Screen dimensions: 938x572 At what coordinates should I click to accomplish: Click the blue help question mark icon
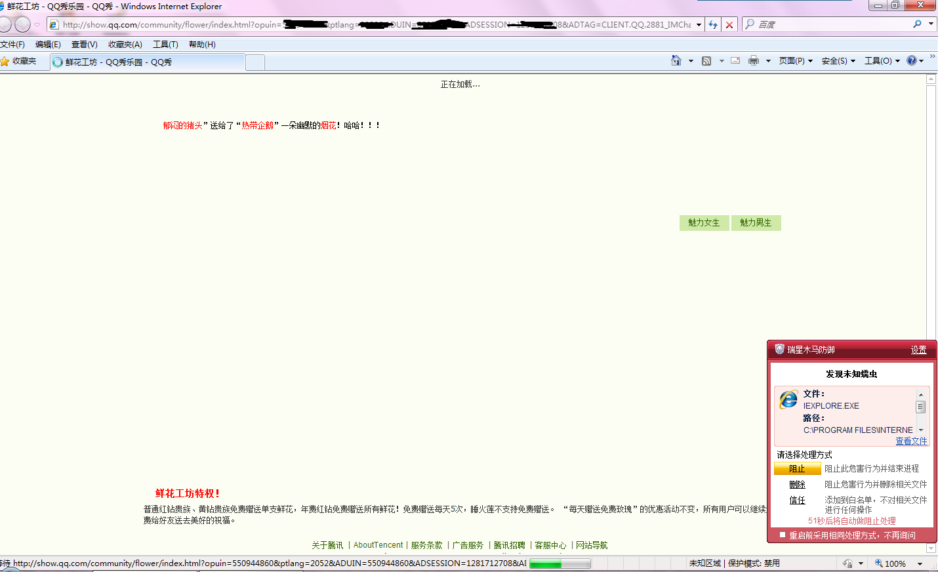[911, 60]
